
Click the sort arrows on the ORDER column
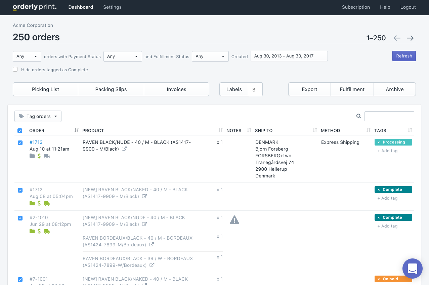tap(76, 130)
